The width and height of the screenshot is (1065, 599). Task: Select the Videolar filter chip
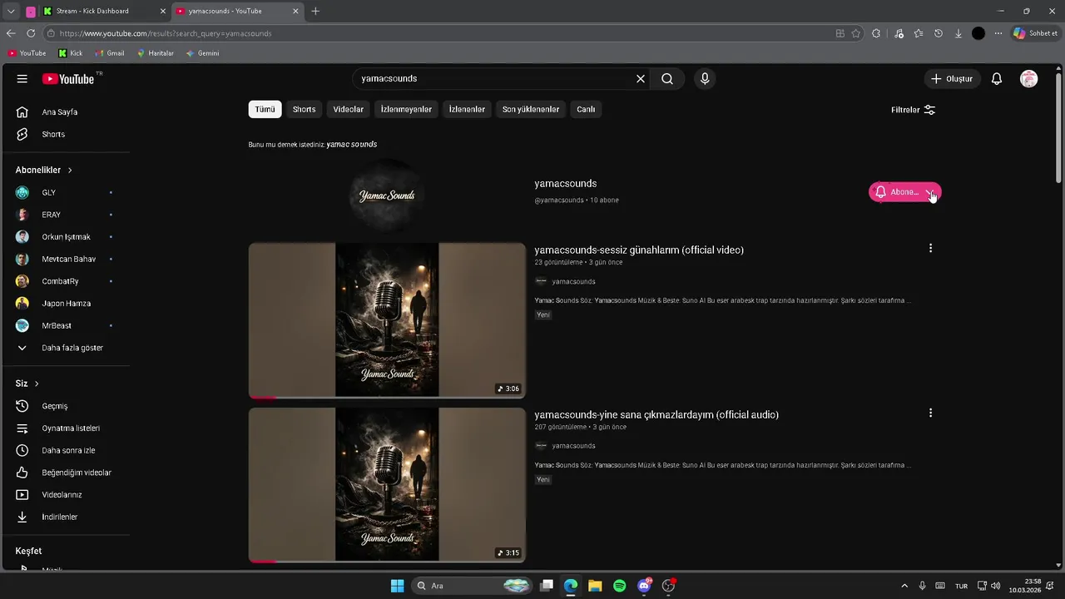pos(349,109)
